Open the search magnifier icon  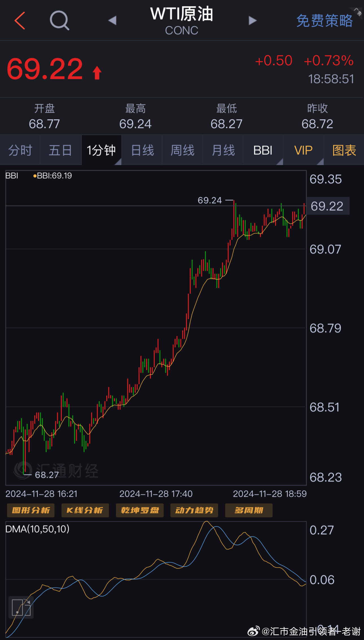pyautogui.click(x=59, y=21)
